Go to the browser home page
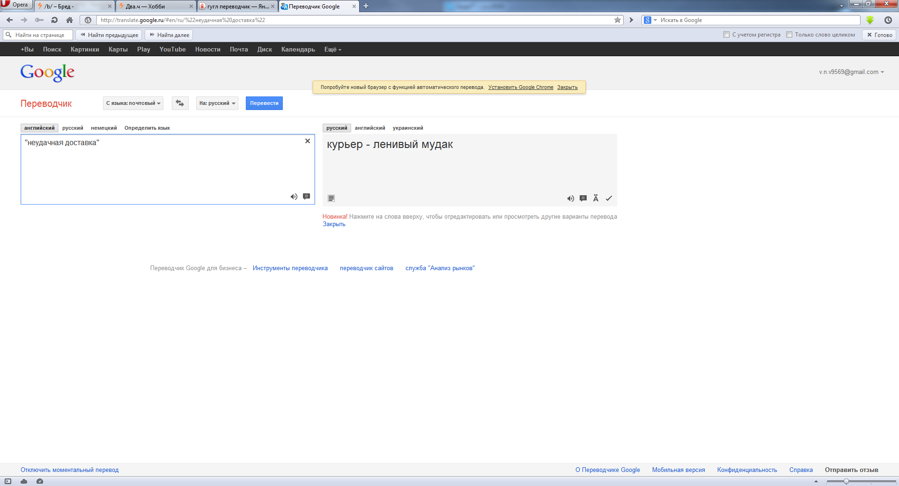 (x=69, y=20)
